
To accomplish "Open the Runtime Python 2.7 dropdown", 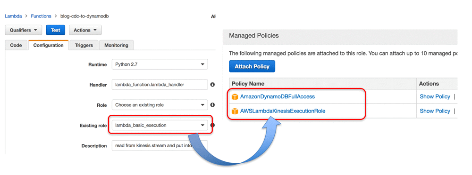I will tap(160, 64).
